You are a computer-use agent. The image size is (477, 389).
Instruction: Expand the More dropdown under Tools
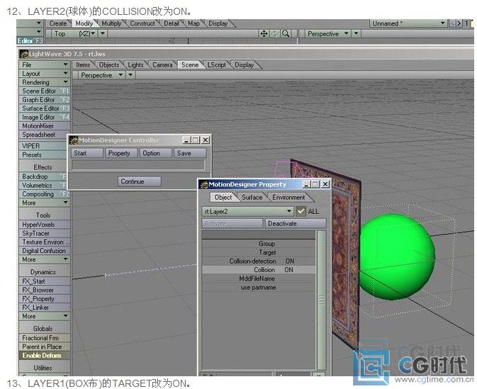point(45,259)
